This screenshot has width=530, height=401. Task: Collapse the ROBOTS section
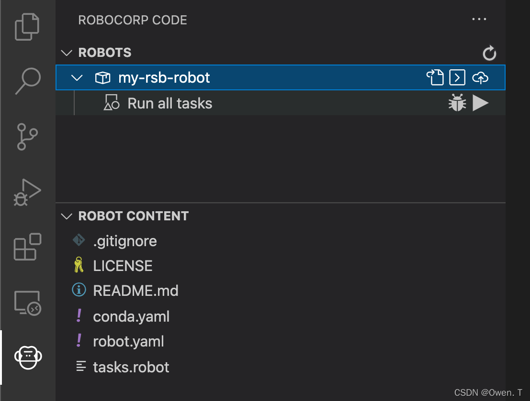click(x=67, y=53)
